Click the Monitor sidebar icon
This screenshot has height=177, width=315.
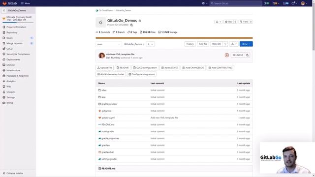(4, 65)
